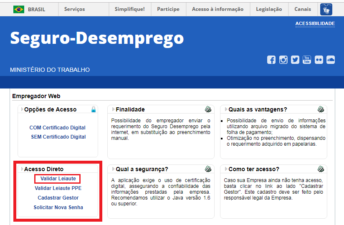
Task: Open the Facebook social icon
Action: tap(271, 60)
